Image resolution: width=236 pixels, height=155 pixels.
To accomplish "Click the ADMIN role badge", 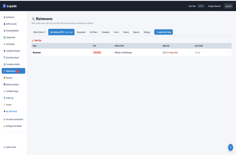I will pos(201,6).
